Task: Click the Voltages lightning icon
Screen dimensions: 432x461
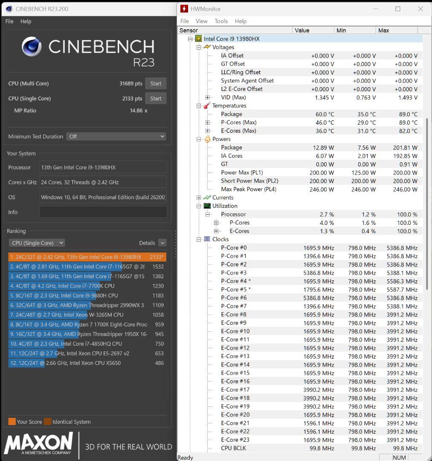Action: click(207, 47)
